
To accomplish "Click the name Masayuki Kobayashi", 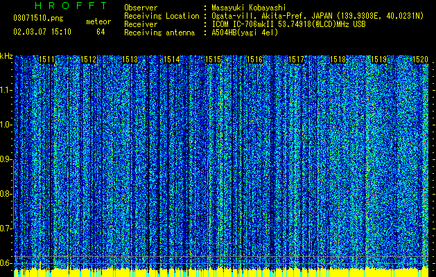I will 249,8.
